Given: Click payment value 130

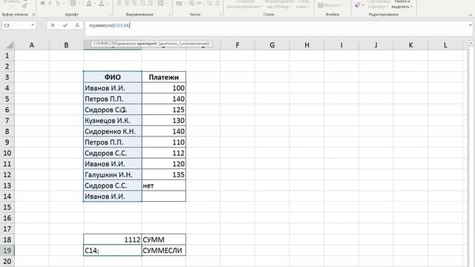Looking at the screenshot, I should (163, 120).
